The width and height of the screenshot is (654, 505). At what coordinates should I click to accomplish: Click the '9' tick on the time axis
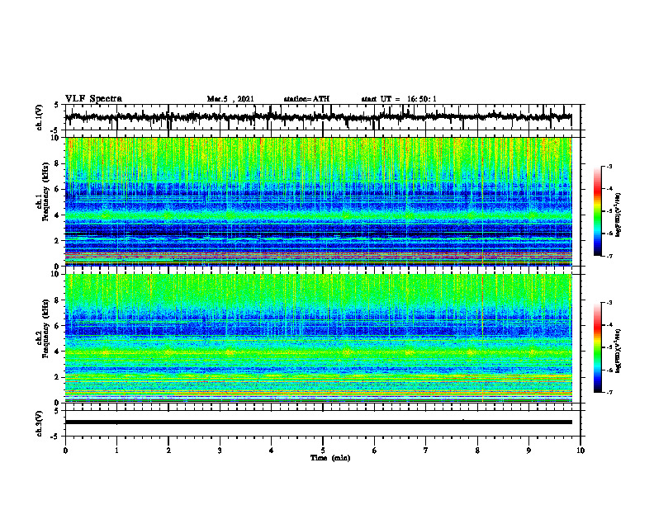coord(528,451)
